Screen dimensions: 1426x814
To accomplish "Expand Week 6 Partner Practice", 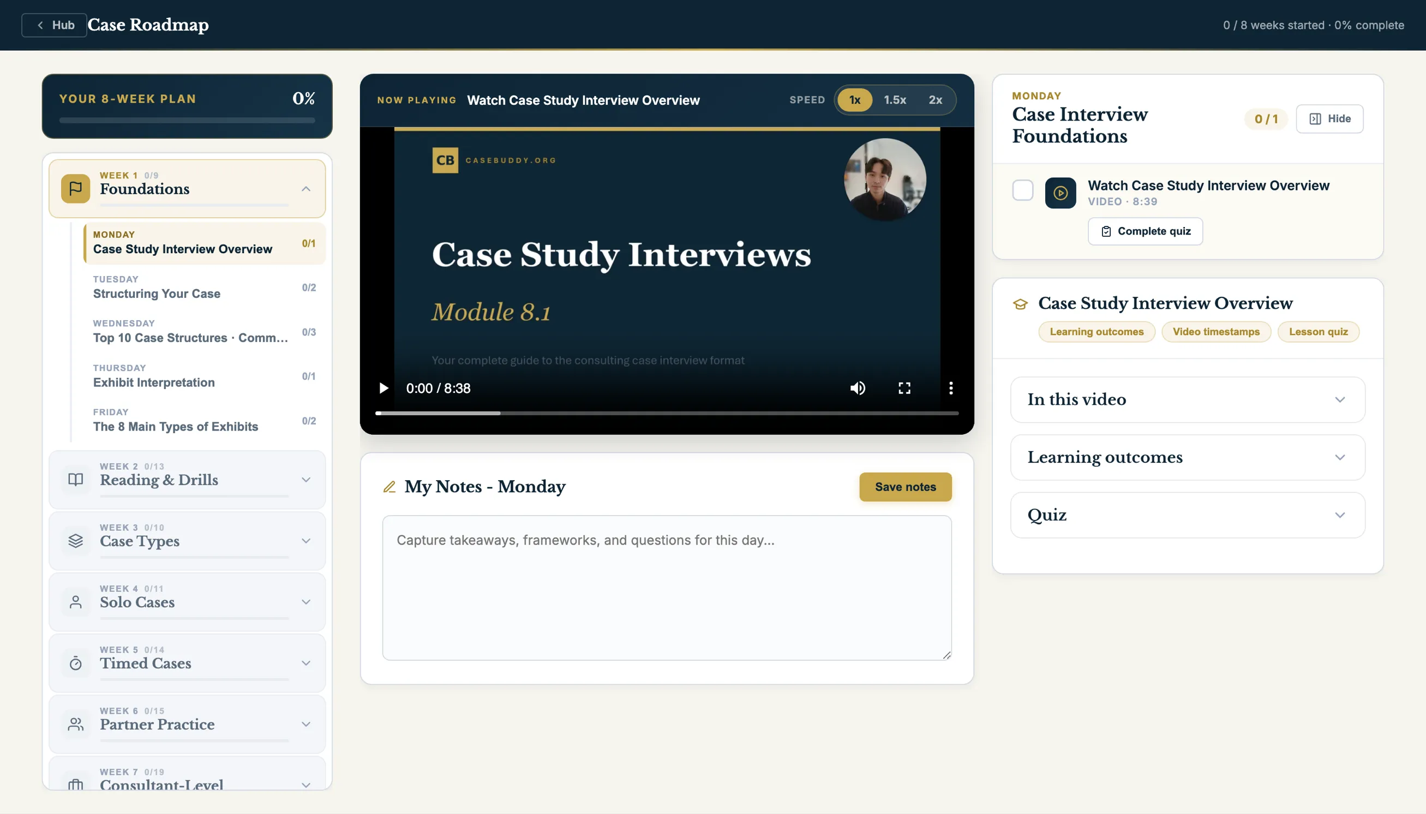I will [306, 724].
